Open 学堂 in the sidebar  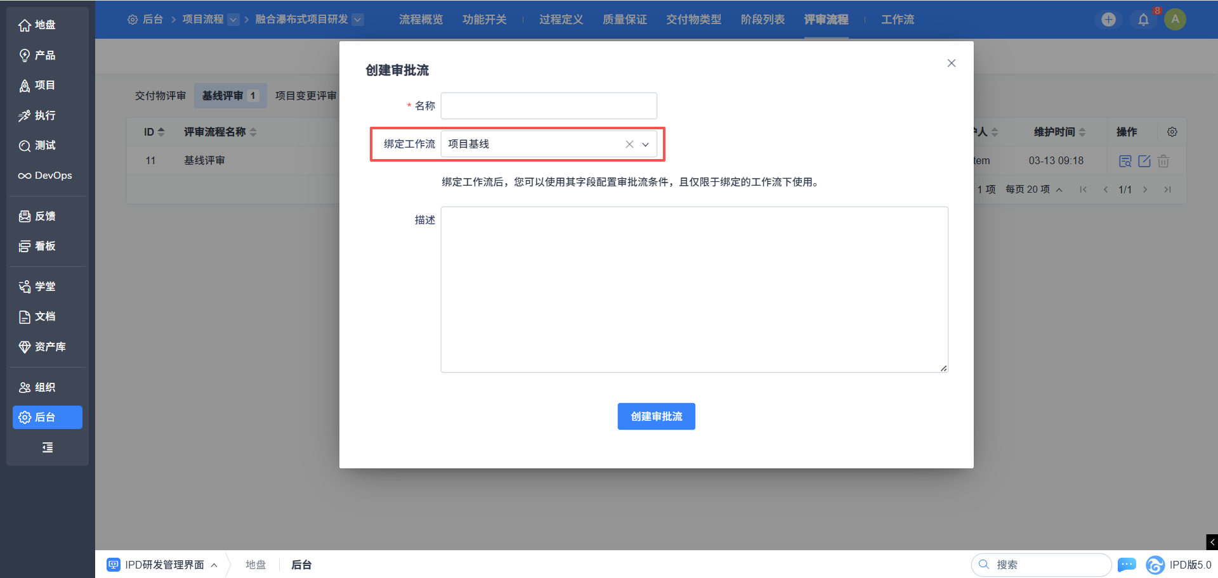[x=48, y=286]
